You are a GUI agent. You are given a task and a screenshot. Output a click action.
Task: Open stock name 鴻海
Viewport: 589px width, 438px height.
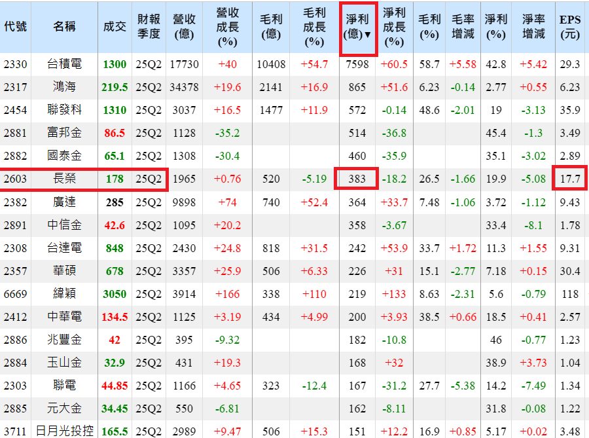[x=64, y=87]
